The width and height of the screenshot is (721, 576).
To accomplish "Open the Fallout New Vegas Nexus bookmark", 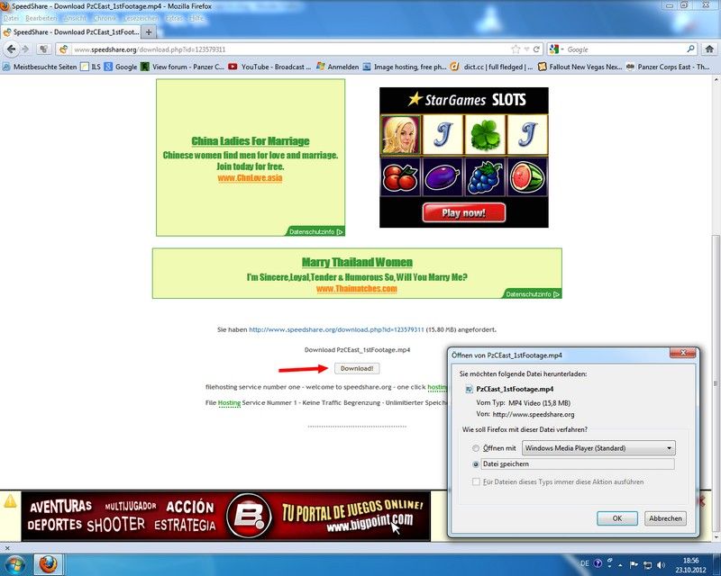I will tap(580, 67).
